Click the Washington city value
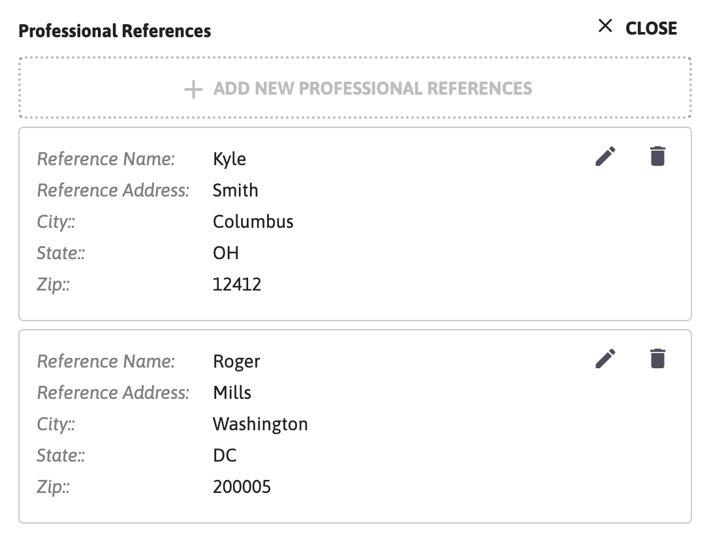 [x=260, y=424]
